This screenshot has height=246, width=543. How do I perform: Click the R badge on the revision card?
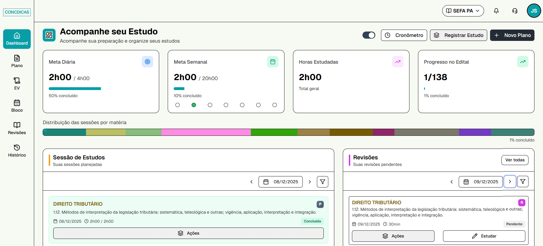click(522, 203)
